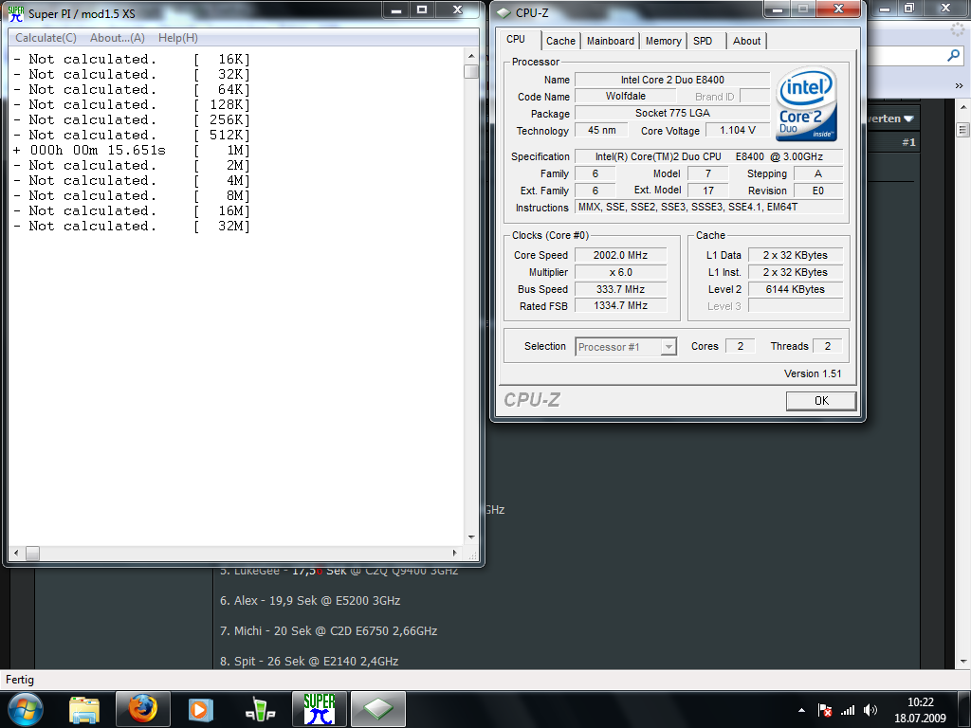The width and height of the screenshot is (971, 728).
Task: Open the network status tray icon
Action: point(848,710)
